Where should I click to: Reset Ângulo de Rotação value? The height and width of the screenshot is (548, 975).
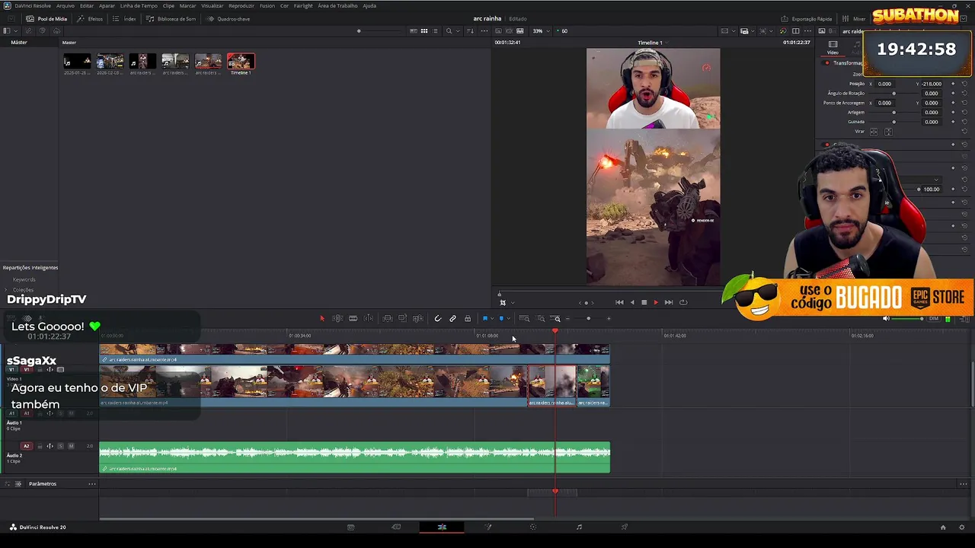964,93
